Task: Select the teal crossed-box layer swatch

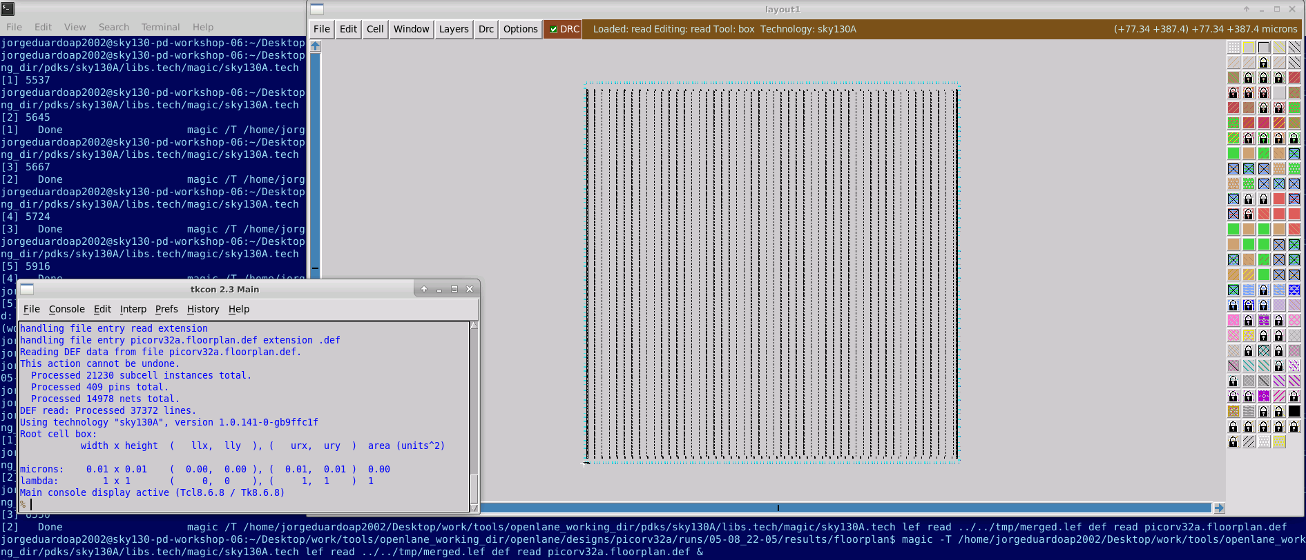Action: coord(1264,350)
